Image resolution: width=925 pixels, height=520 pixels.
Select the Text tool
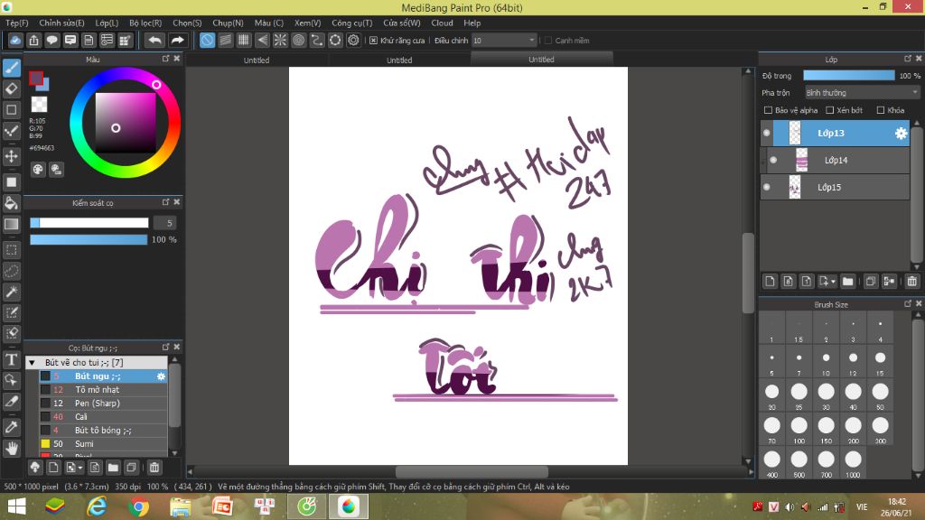(x=11, y=359)
